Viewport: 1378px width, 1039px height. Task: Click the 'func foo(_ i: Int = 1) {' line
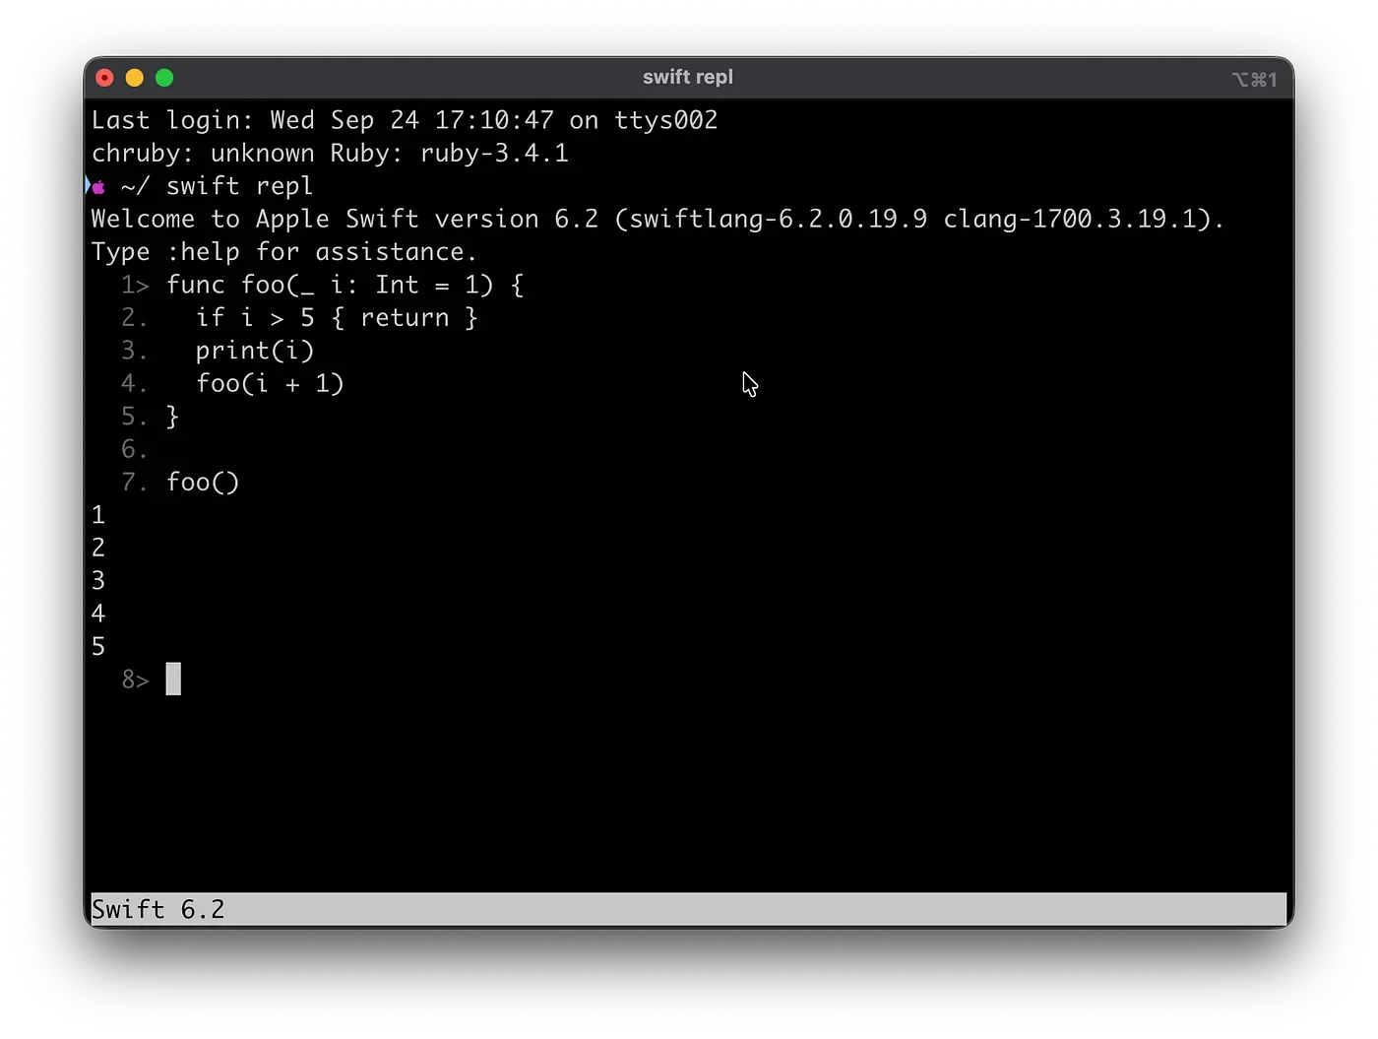pyautogui.click(x=344, y=285)
